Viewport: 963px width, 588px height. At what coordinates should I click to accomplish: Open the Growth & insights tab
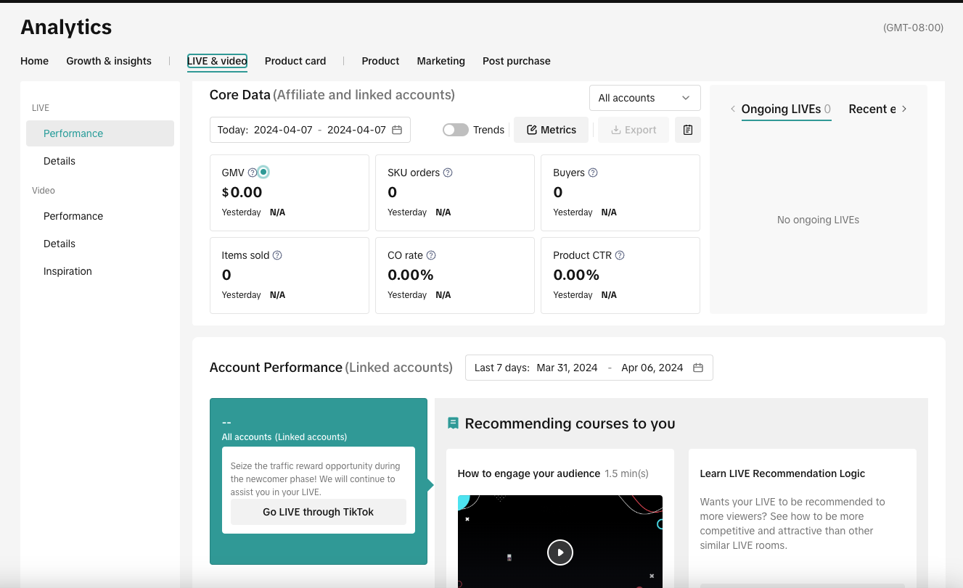tap(109, 61)
